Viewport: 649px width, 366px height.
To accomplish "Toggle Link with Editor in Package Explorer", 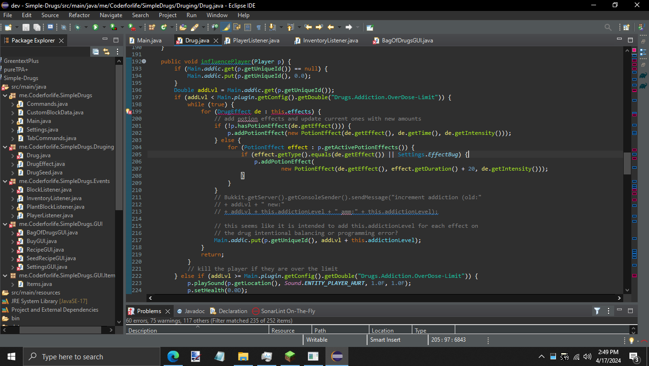I will coord(106,51).
